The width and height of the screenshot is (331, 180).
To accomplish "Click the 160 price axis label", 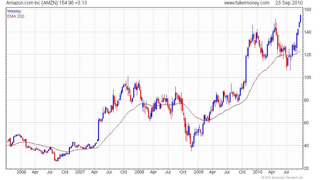I will pyautogui.click(x=308, y=9).
